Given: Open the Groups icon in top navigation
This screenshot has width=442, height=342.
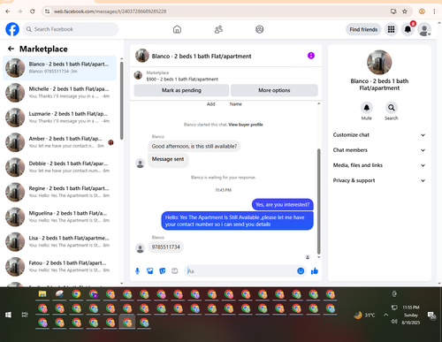Looking at the screenshot, I should (260, 29).
